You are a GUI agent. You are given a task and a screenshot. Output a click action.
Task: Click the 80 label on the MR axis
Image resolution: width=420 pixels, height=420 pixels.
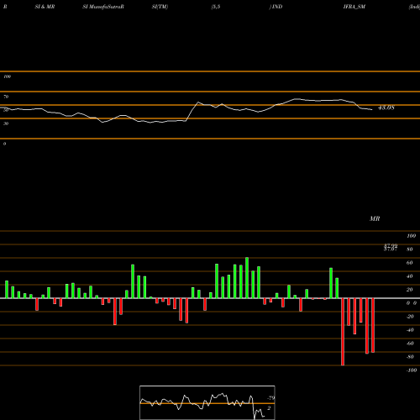click(x=410, y=249)
